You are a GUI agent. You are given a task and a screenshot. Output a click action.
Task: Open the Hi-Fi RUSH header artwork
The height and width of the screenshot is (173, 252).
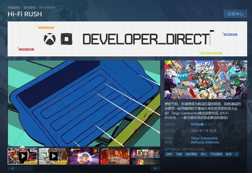[206, 80]
